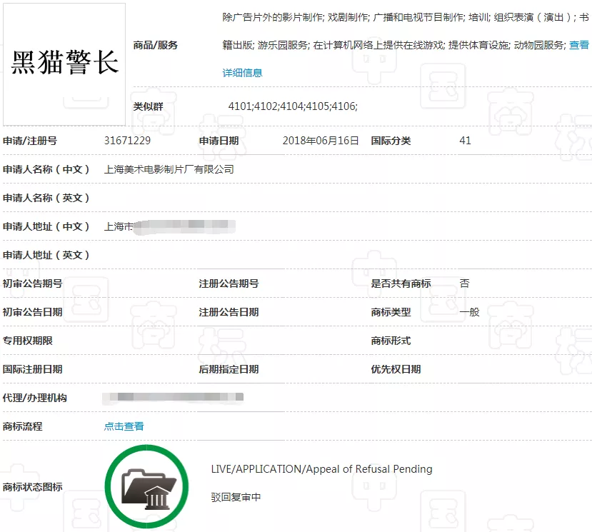
Task: Click the 商标流程 row label
Action: [25, 426]
